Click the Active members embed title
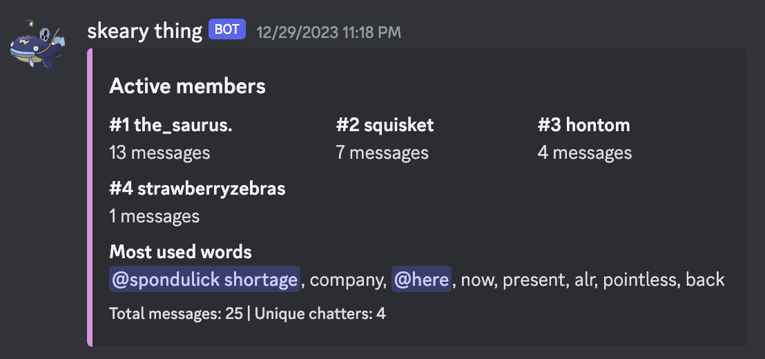765x359 pixels. tap(187, 86)
